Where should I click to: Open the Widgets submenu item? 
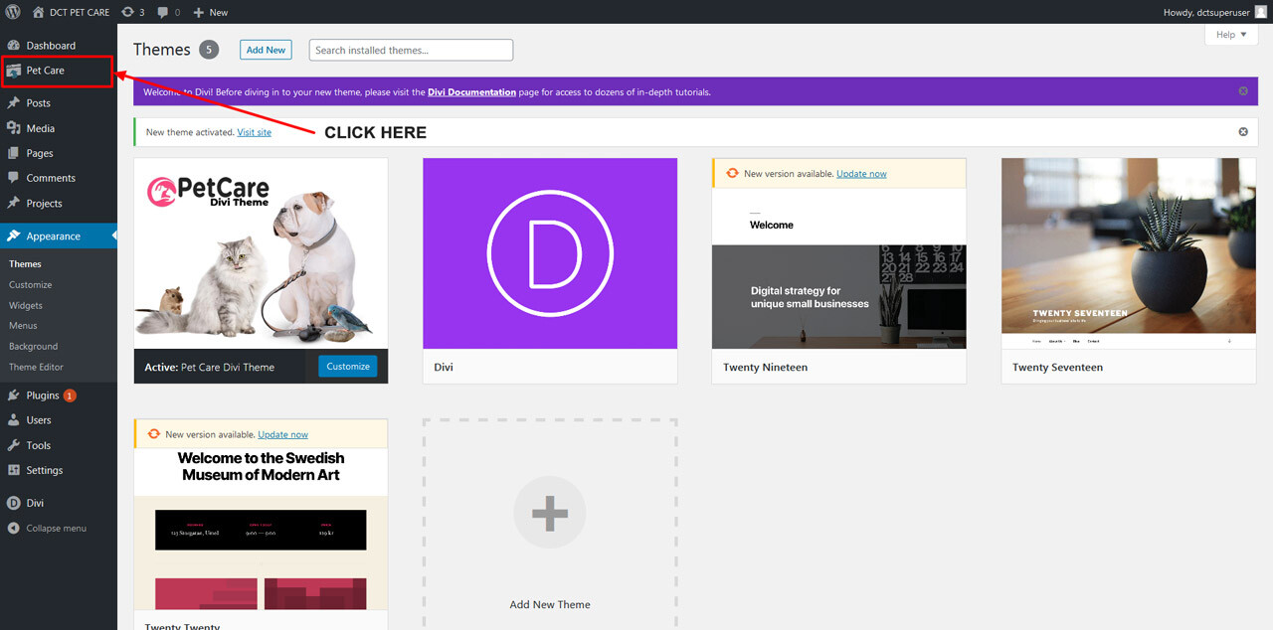pos(26,306)
